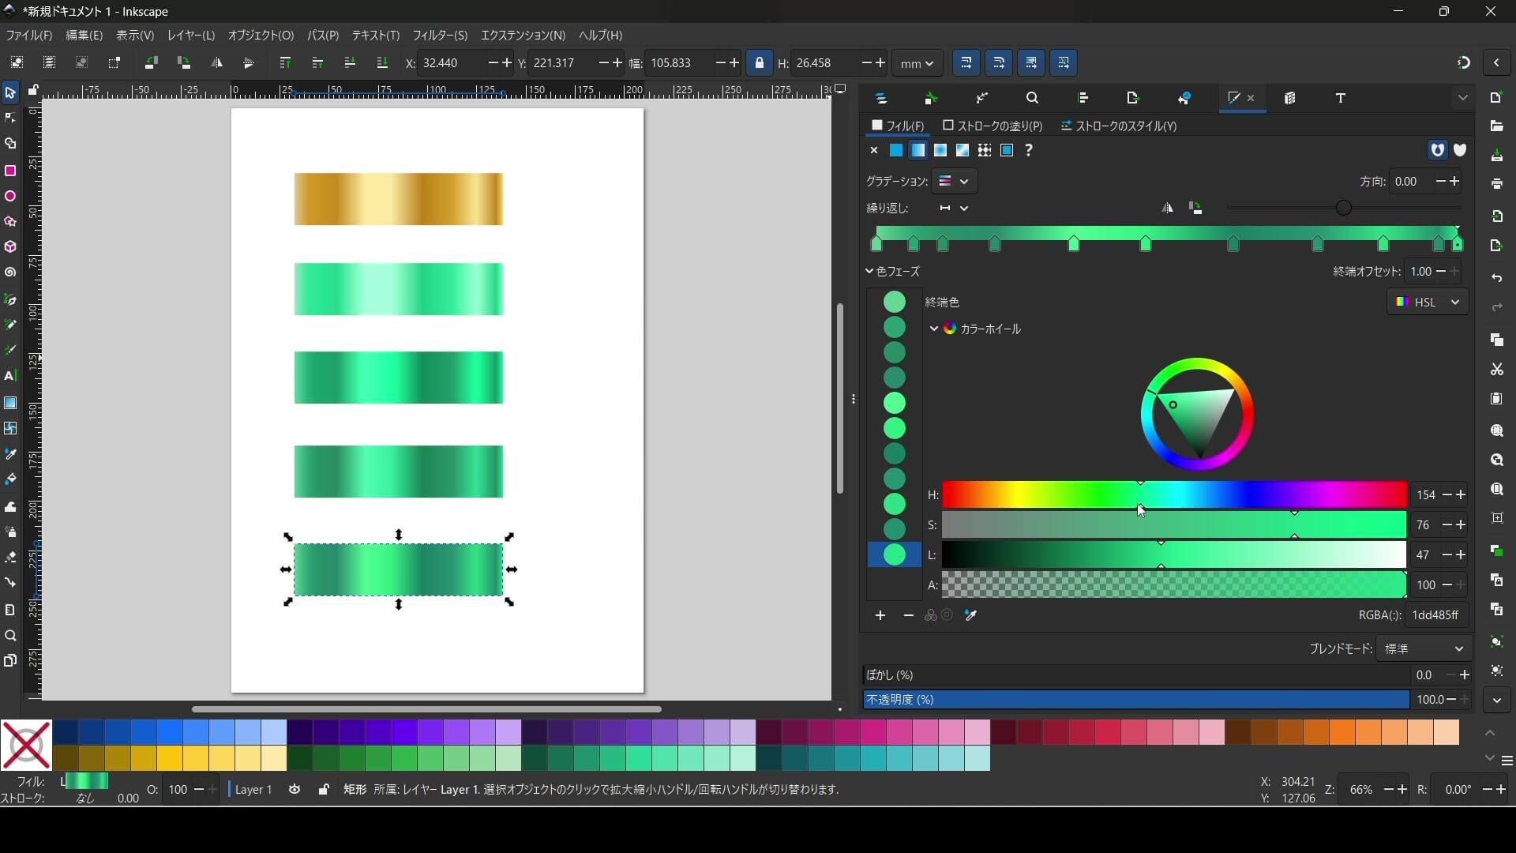Switch to ストロークのスタイル(Y) tab
The image size is (1516, 853).
click(x=1119, y=126)
